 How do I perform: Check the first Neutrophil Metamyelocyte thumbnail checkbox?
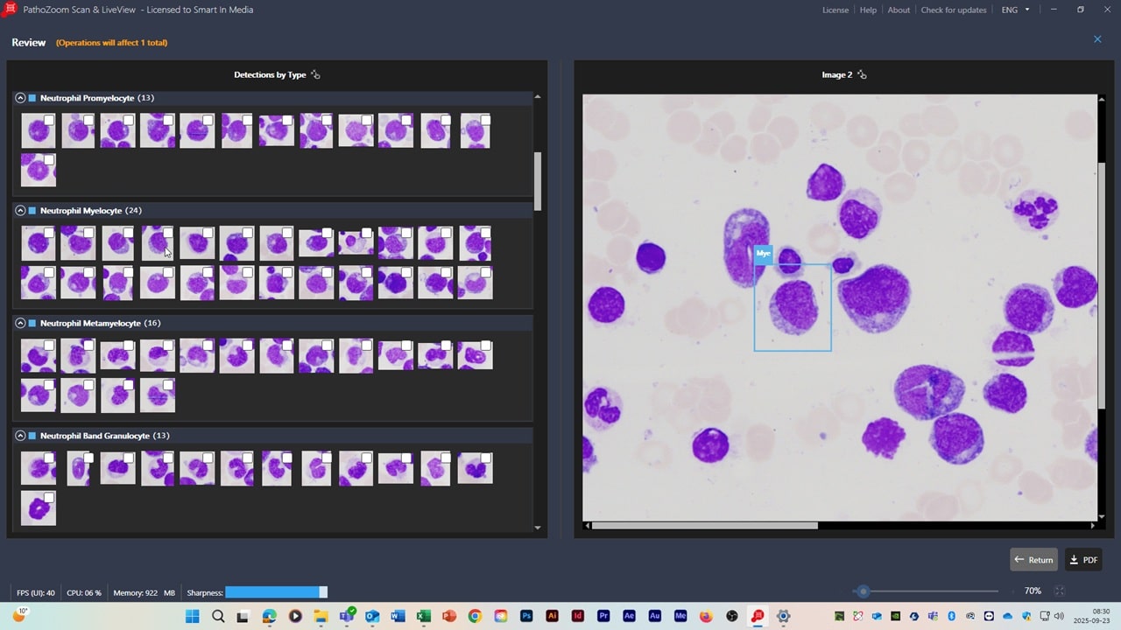(49, 346)
